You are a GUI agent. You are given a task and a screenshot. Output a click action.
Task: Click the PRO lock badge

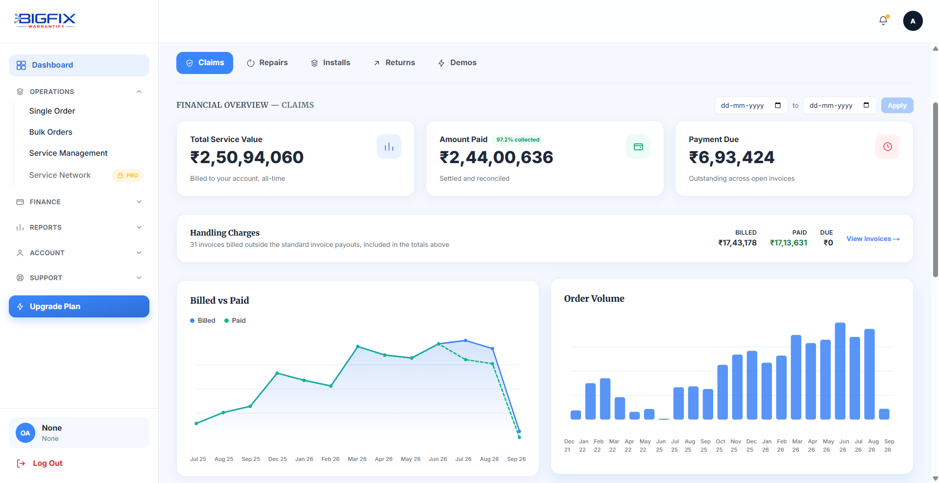pos(127,175)
